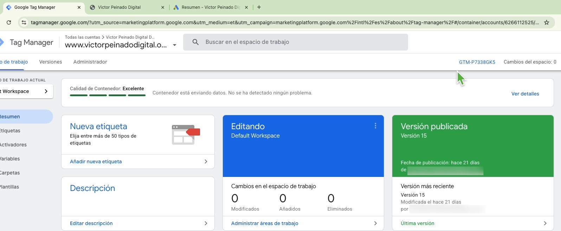Open Ver detalles for container quality
This screenshot has width=561, height=231.
tap(525, 94)
